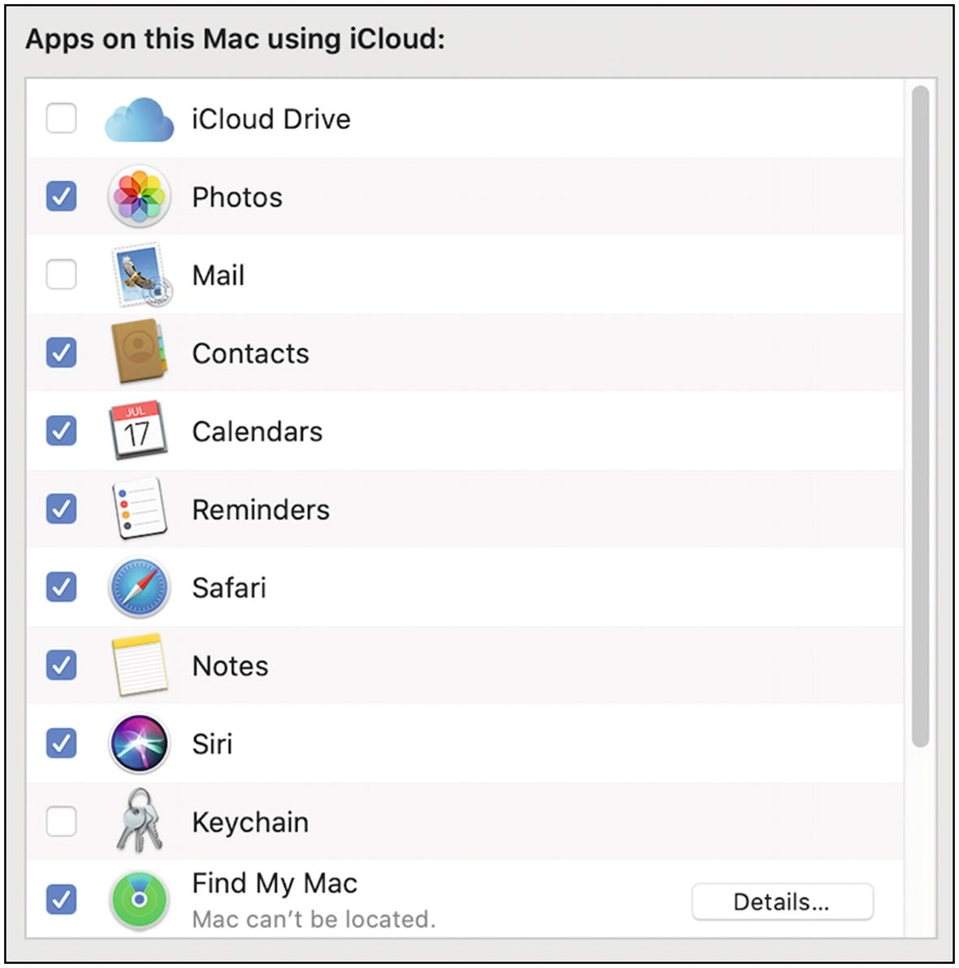
Task: Click the iCloud Drive cloud icon
Action: tap(139, 119)
